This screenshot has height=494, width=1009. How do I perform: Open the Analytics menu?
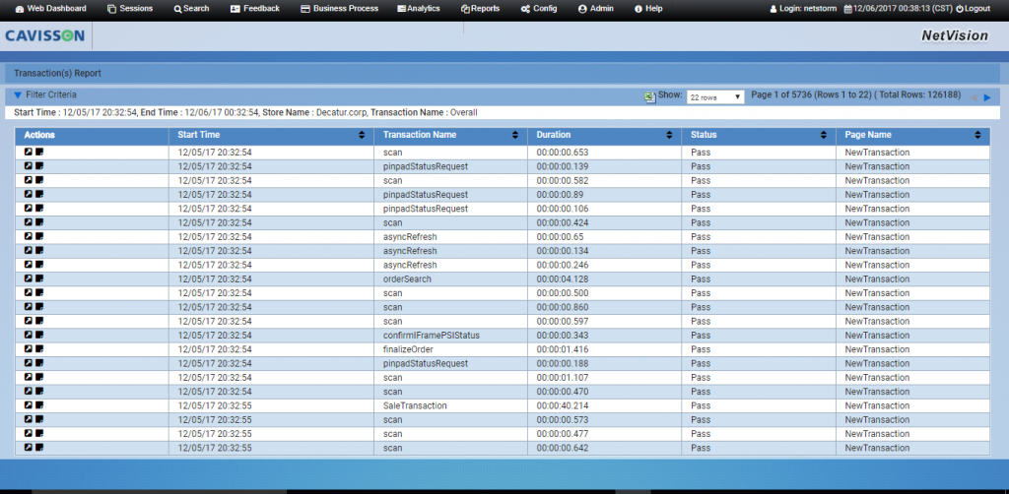click(418, 8)
